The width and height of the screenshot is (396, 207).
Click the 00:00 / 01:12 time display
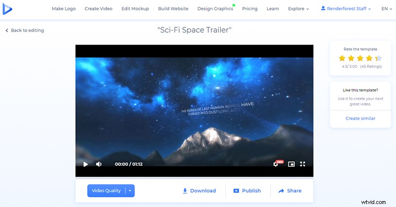129,164
